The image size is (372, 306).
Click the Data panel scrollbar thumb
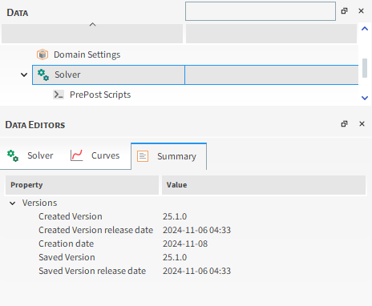point(365,68)
